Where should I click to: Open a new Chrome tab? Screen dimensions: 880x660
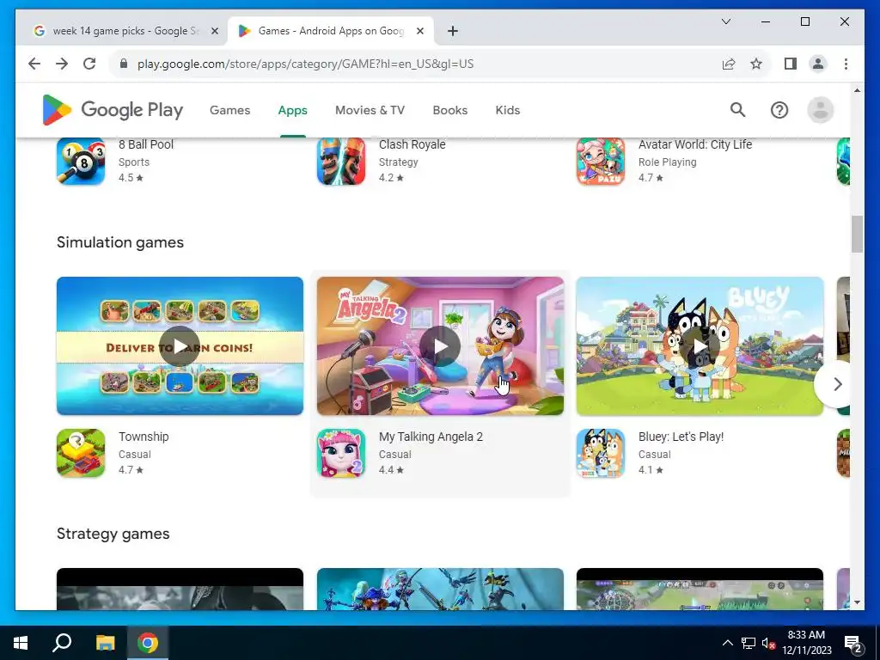click(453, 32)
